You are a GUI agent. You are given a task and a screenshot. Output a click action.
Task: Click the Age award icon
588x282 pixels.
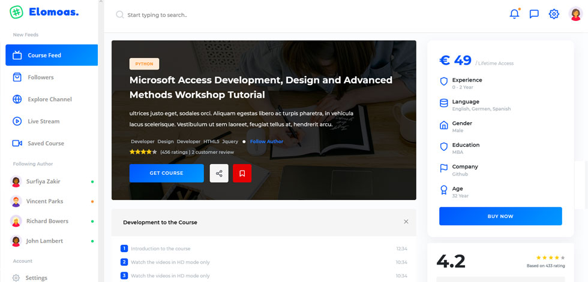(x=443, y=190)
